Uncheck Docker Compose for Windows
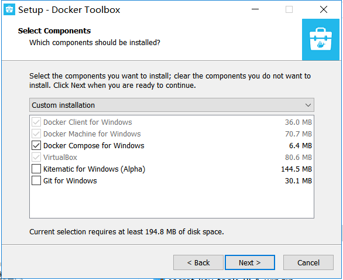Image resolution: width=343 pixels, height=280 pixels. (x=36, y=145)
